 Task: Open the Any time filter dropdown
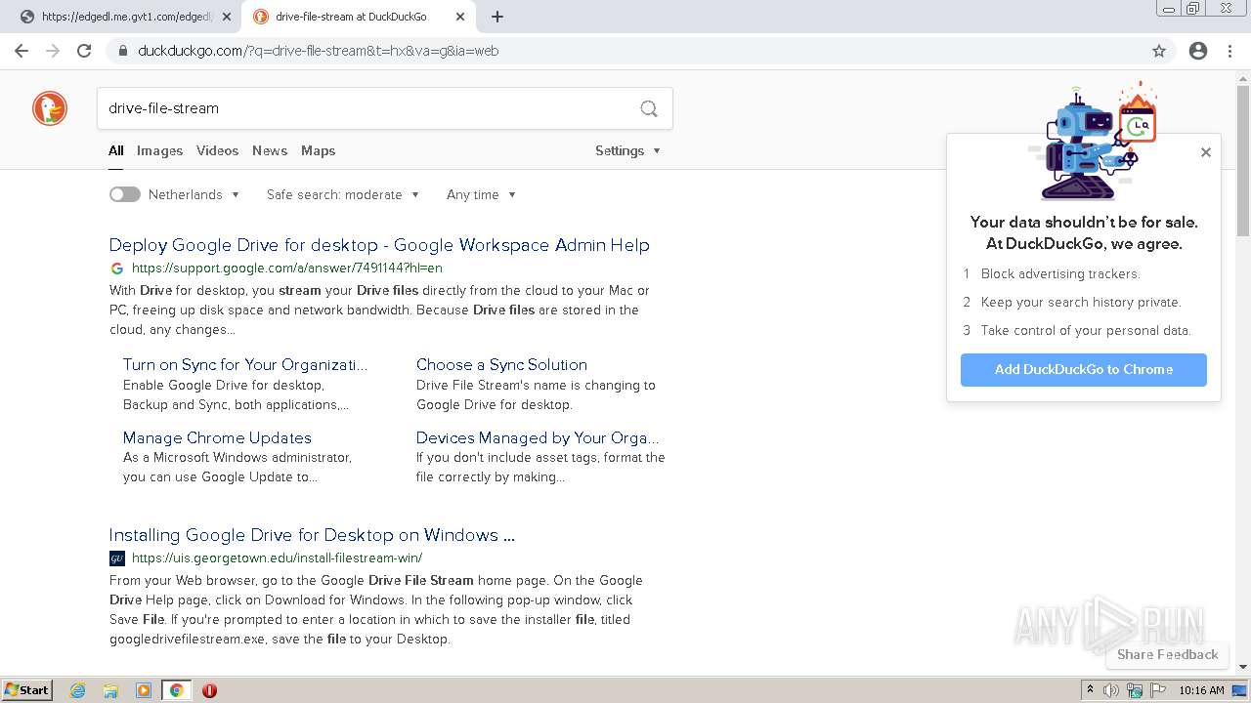[481, 194]
